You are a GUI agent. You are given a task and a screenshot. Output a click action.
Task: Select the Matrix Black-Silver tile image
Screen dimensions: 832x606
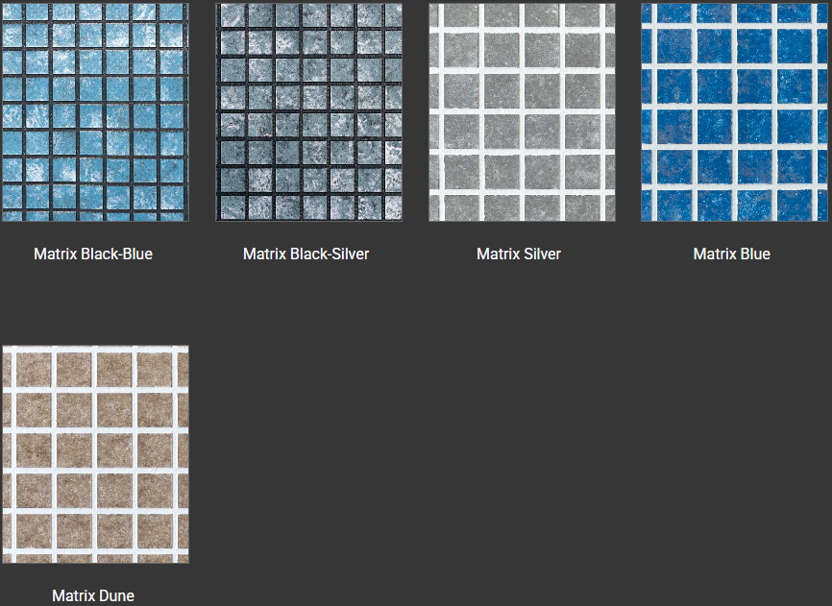click(x=308, y=112)
